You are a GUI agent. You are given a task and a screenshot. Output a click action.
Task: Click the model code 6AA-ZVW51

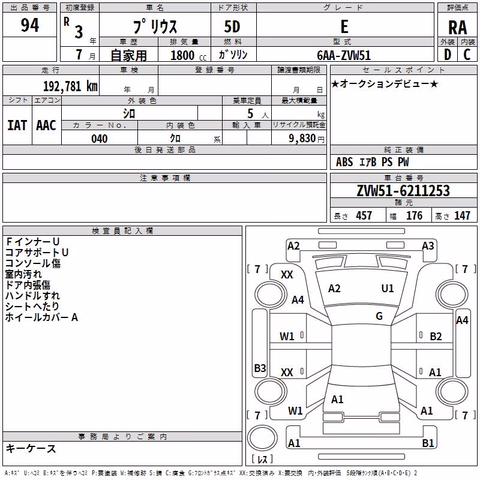tap(344, 55)
